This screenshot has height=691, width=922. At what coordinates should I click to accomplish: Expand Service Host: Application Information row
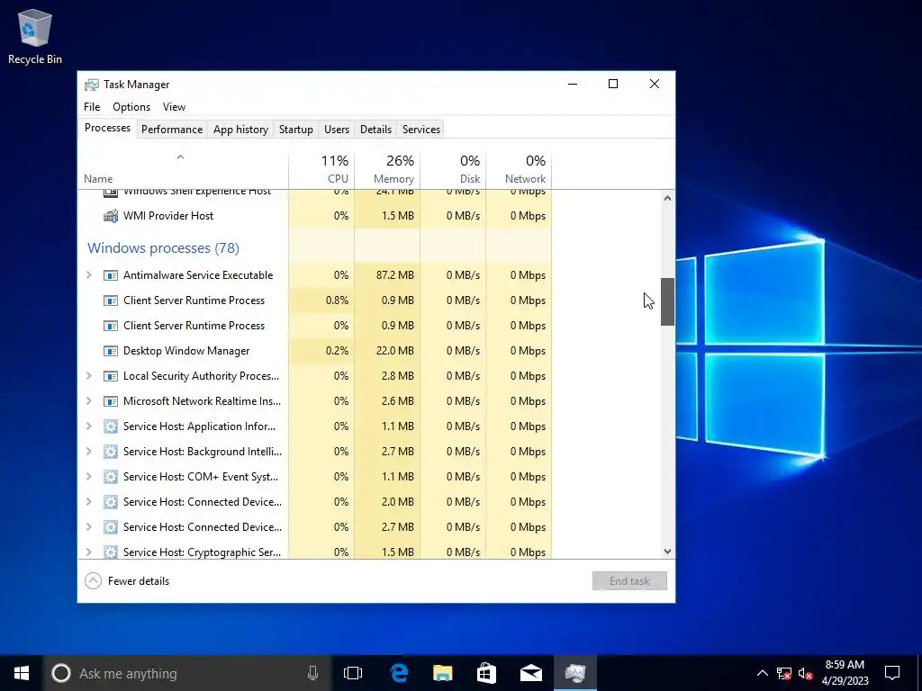point(89,426)
